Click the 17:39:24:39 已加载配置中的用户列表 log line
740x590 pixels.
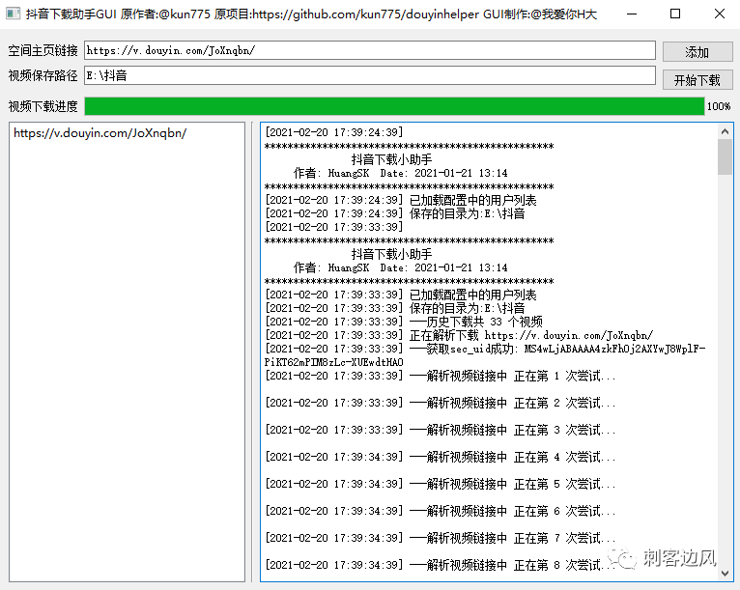click(401, 201)
